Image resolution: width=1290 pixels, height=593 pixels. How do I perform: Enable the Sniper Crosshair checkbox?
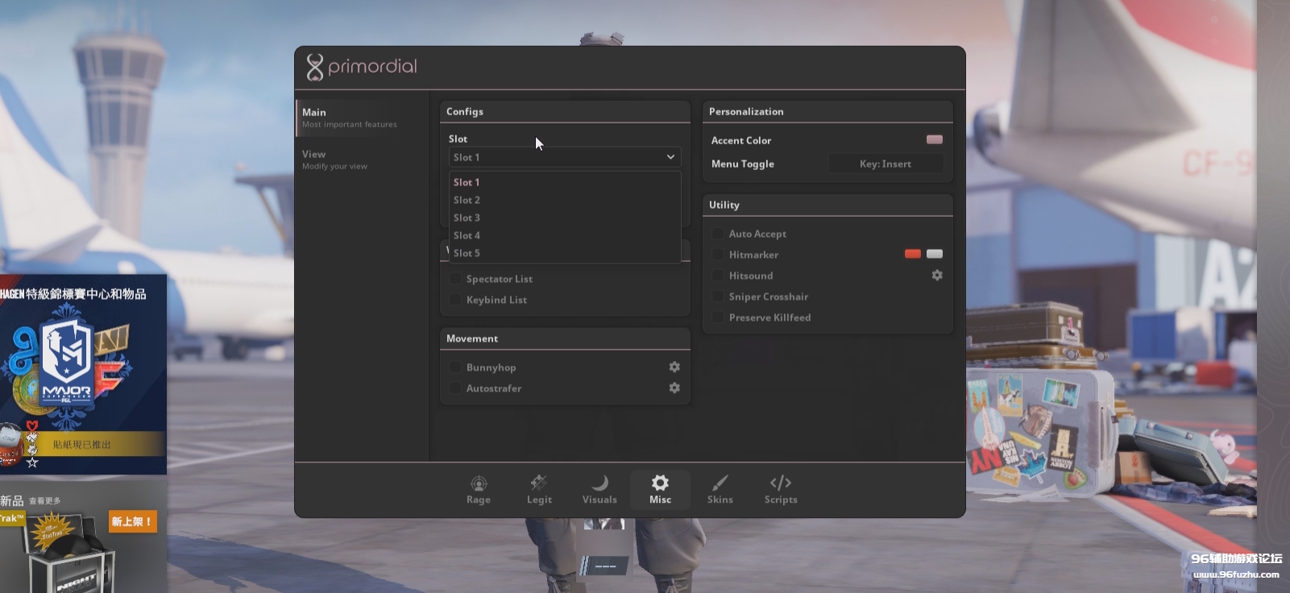718,296
